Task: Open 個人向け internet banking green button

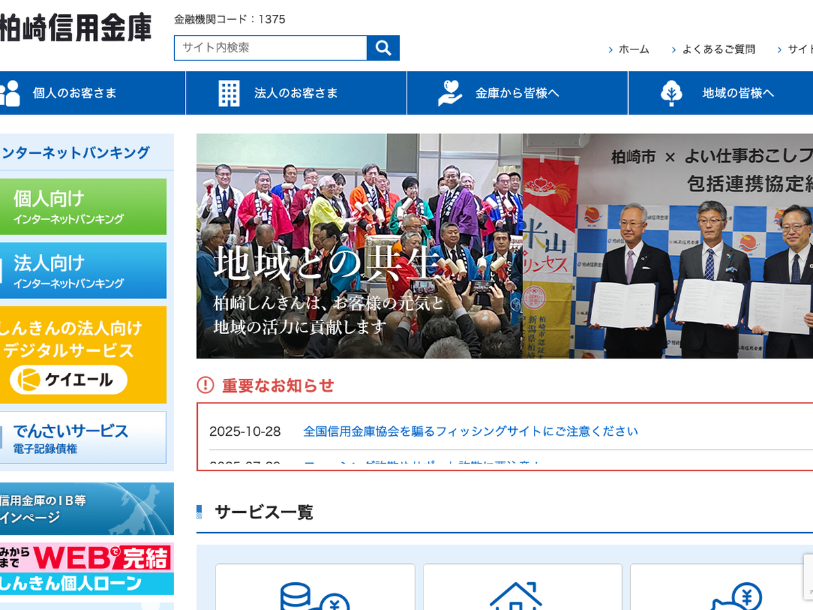Action: pos(81,207)
